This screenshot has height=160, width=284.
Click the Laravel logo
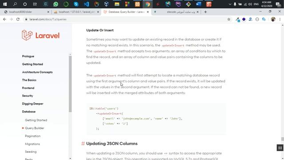(x=40, y=35)
